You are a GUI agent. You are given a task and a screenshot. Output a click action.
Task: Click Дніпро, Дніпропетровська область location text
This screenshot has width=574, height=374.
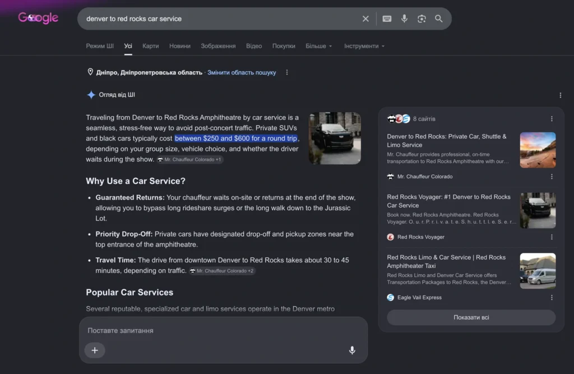[149, 72]
